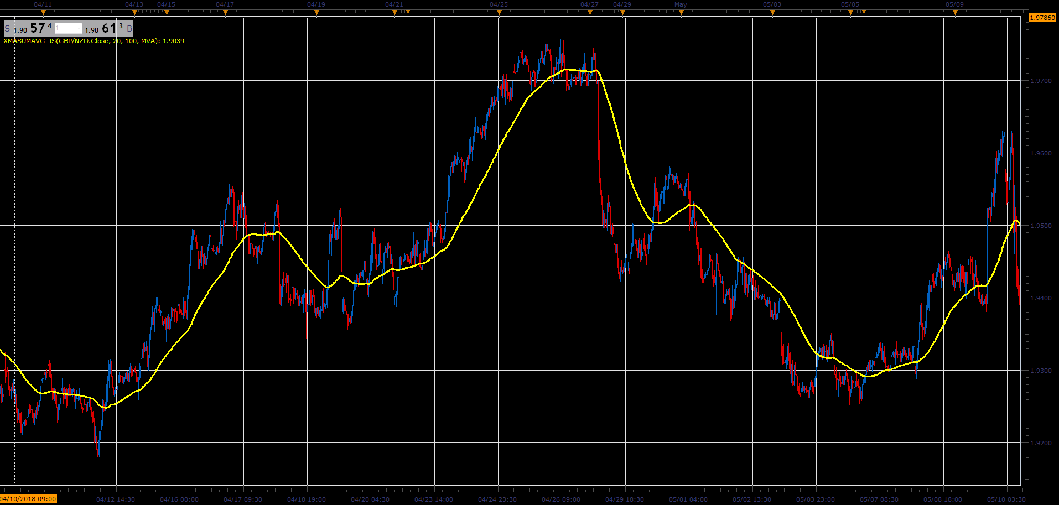The height and width of the screenshot is (505, 1059).
Task: Click the orange 1.97860 price tag
Action: coord(1042,18)
